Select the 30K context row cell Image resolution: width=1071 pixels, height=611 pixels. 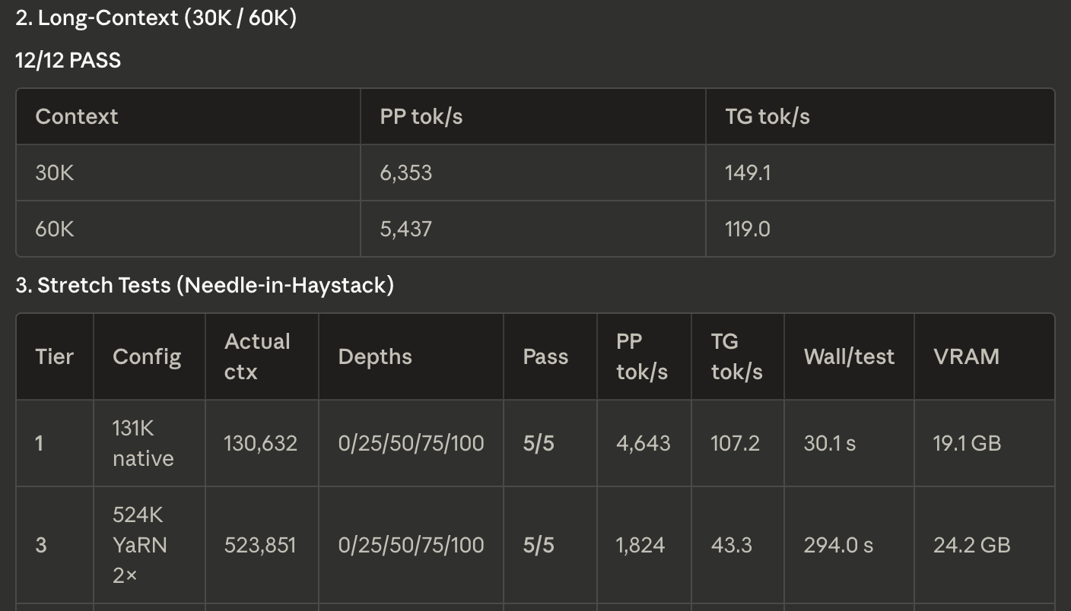(x=55, y=173)
